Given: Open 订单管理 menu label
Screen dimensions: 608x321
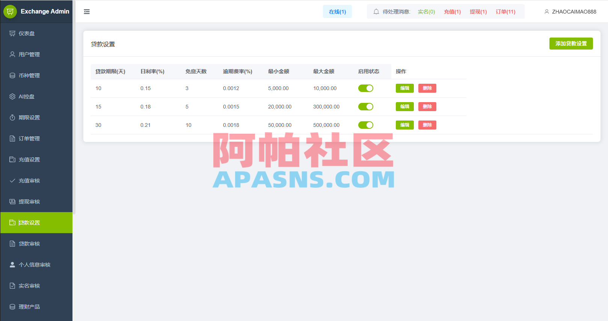Looking at the screenshot, I should tap(29, 139).
